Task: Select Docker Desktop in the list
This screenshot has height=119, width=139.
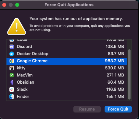Action: 67,54
